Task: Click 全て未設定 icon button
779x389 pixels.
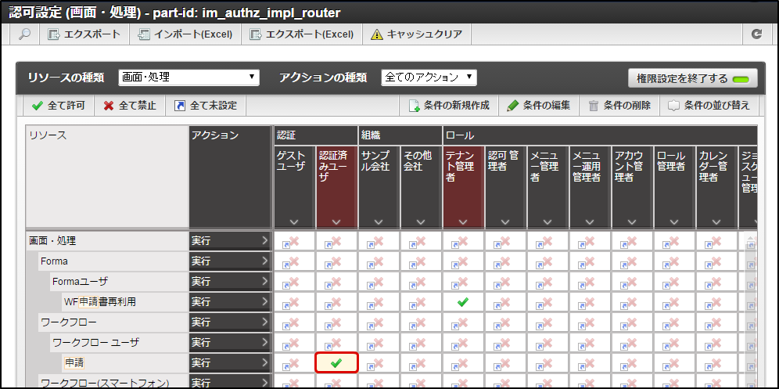Action: coord(206,106)
